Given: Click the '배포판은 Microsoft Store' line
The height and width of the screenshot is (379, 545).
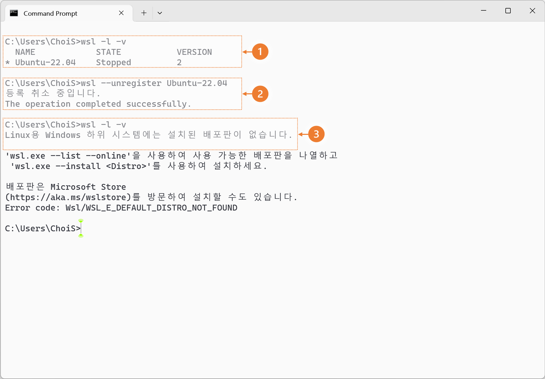Looking at the screenshot, I should point(66,187).
